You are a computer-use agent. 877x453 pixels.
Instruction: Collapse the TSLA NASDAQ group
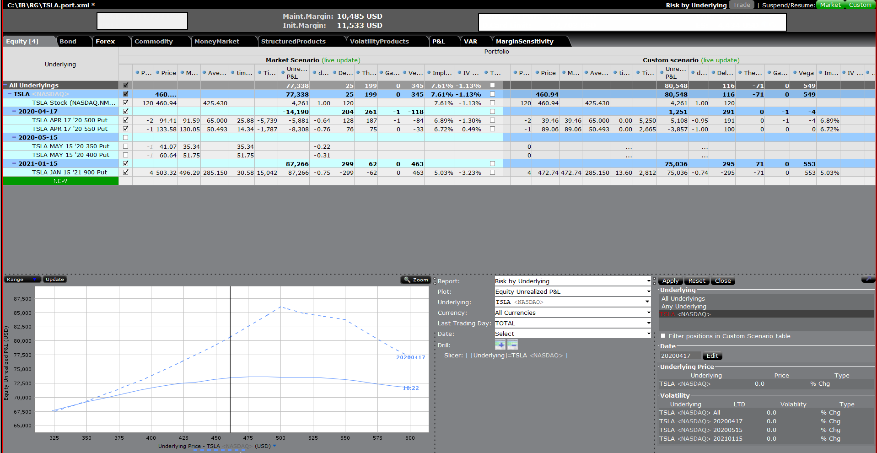point(10,94)
